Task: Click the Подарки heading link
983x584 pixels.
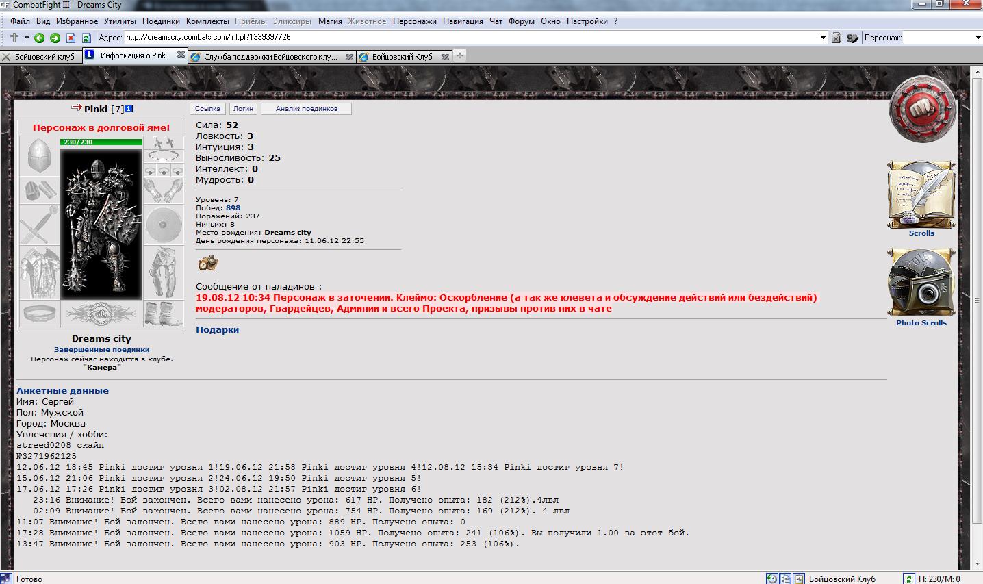Action: click(x=218, y=329)
